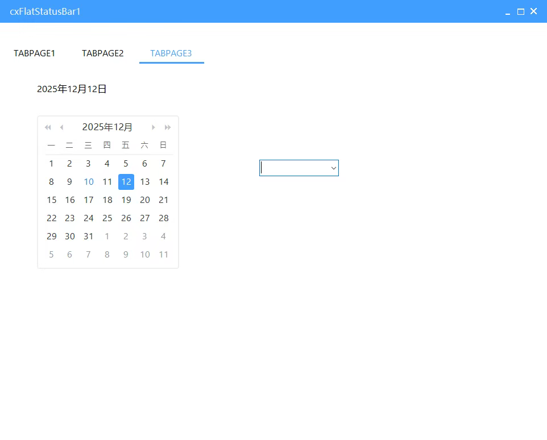Screen dimensions: 547x440
Task: Go to previous month in calendar
Action: click(x=61, y=127)
